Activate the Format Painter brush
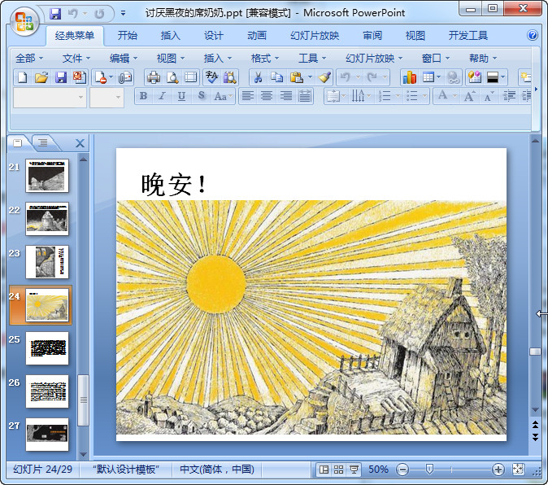 click(324, 77)
